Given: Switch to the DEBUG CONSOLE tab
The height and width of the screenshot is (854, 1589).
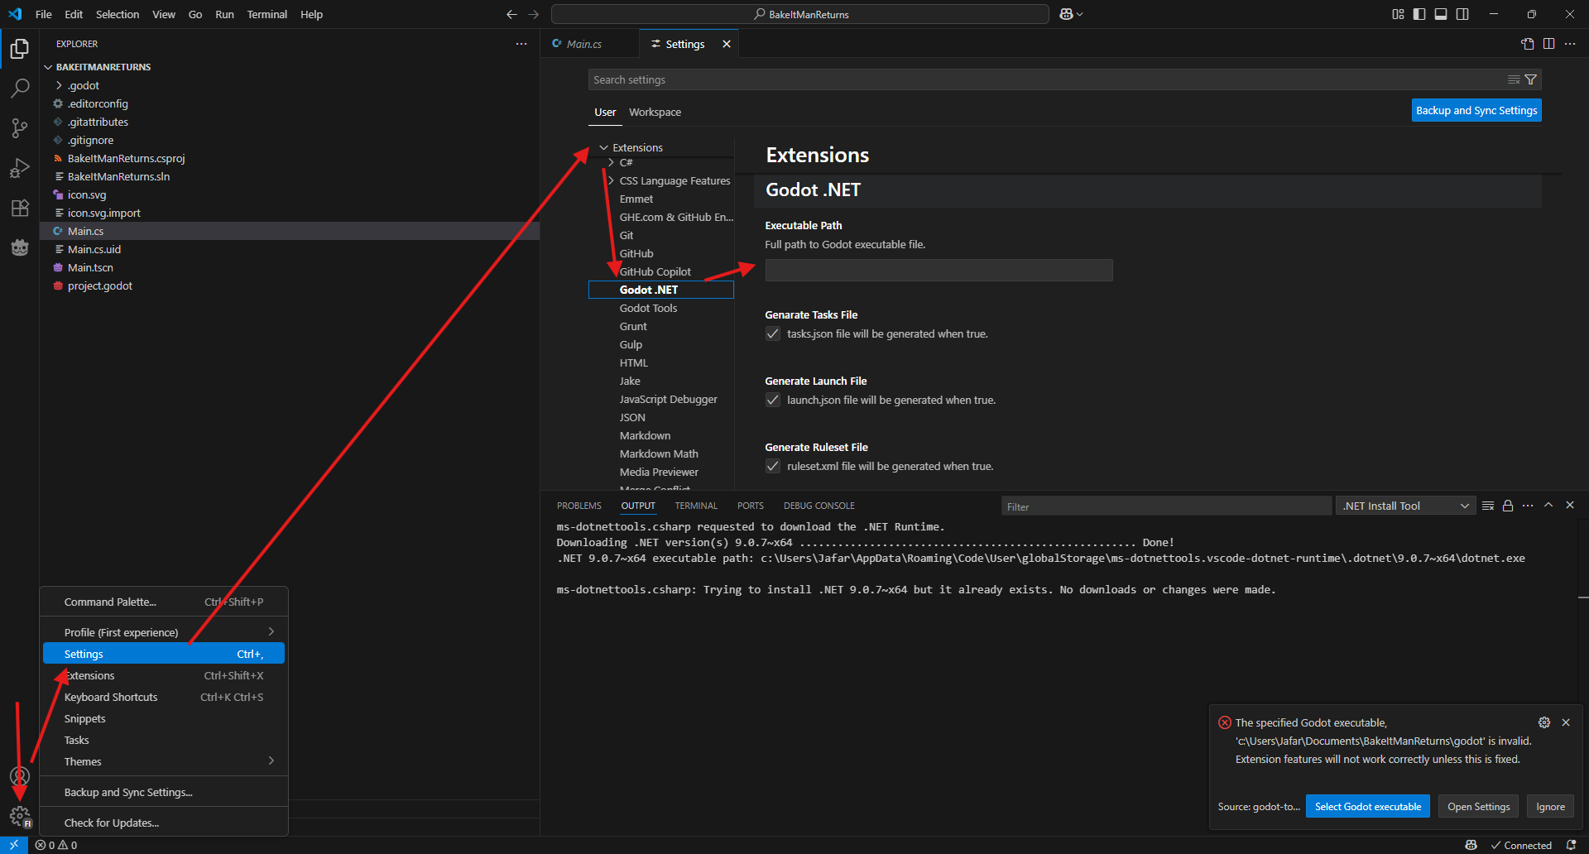Looking at the screenshot, I should pyautogui.click(x=819, y=506).
